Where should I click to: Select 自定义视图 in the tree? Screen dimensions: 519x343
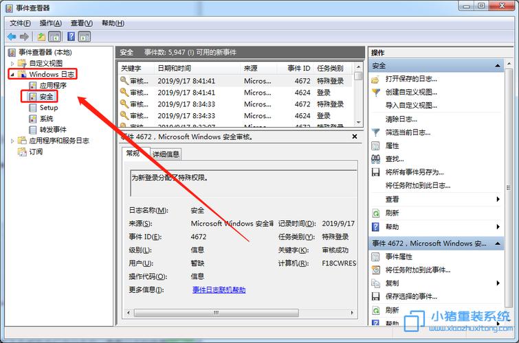(x=45, y=63)
